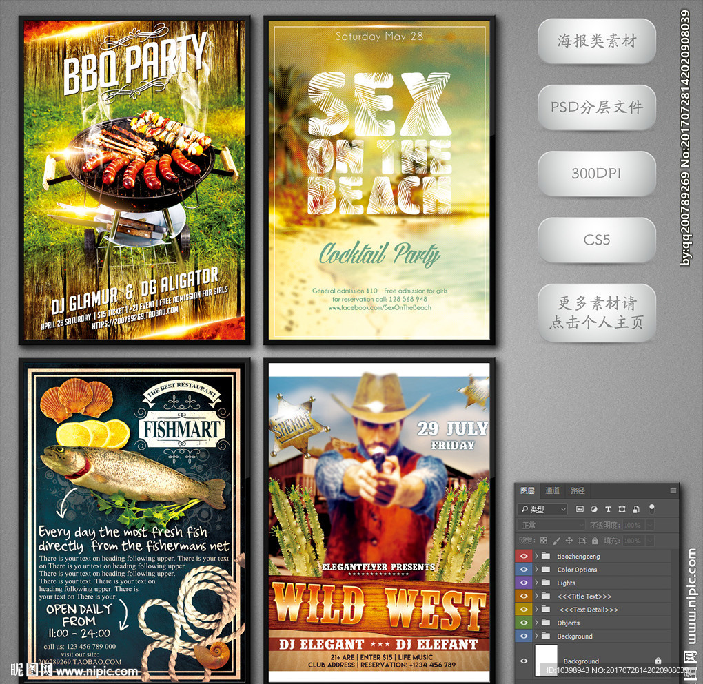The width and height of the screenshot is (703, 684).
Task: Hide the <<<Title Text>>> group
Action: click(x=523, y=596)
